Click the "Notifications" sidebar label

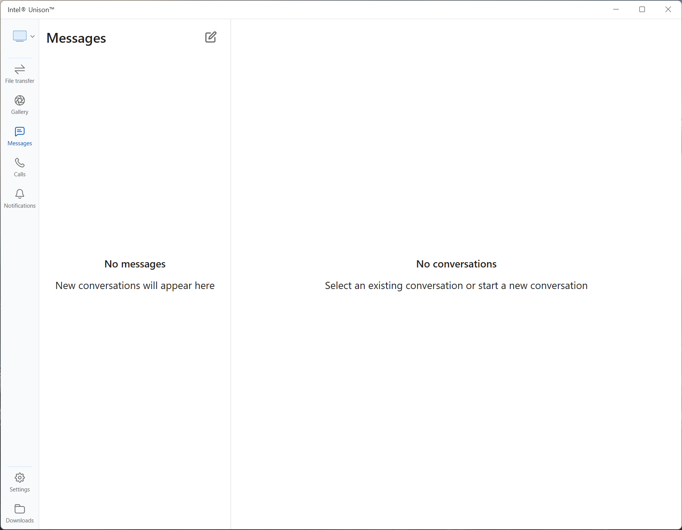(20, 206)
